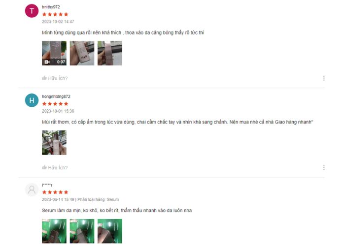Open second green photo in serum review
This screenshot has height=246, width=345.
click(82, 231)
